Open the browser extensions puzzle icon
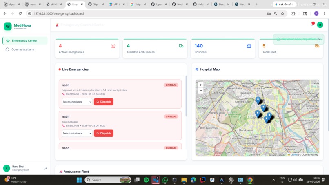329x185 pixels. click(293, 13)
